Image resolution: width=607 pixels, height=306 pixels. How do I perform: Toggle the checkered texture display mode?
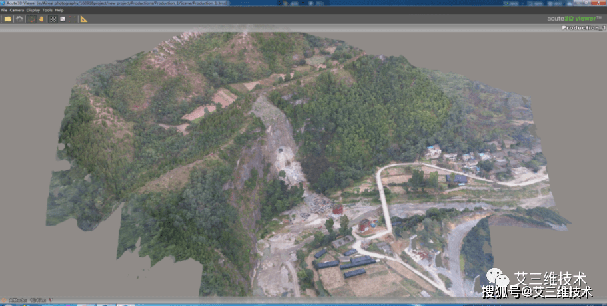[53, 19]
